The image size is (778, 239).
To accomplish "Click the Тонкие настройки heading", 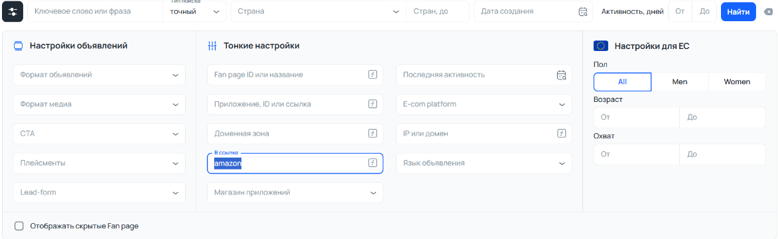I will [x=261, y=46].
